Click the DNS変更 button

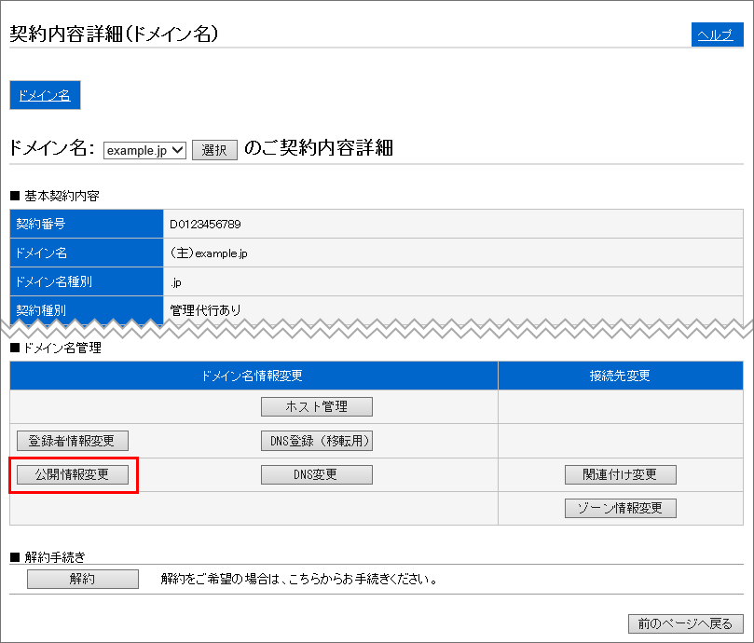pos(316,474)
